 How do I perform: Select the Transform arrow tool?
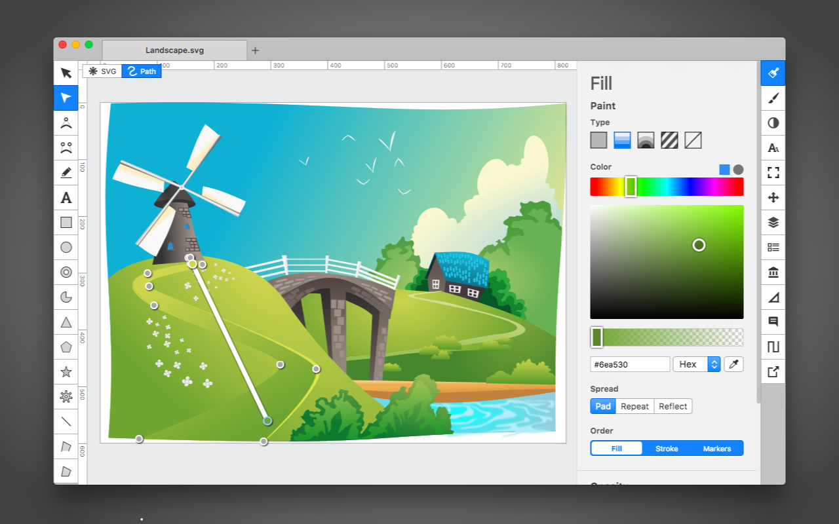[66, 73]
